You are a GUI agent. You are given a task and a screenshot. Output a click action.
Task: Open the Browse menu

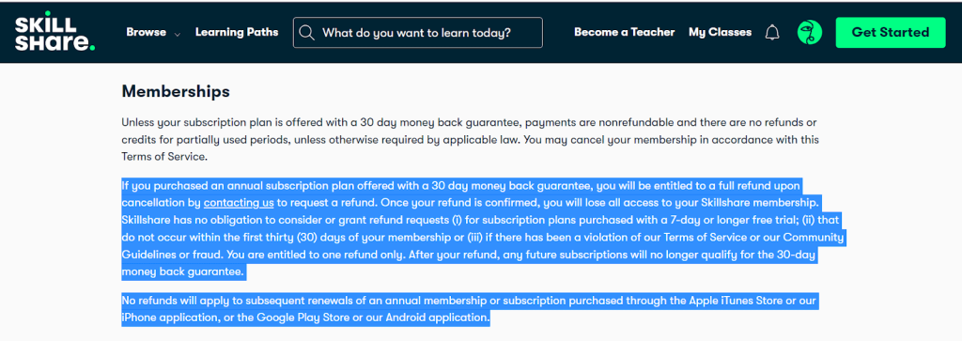[146, 33]
